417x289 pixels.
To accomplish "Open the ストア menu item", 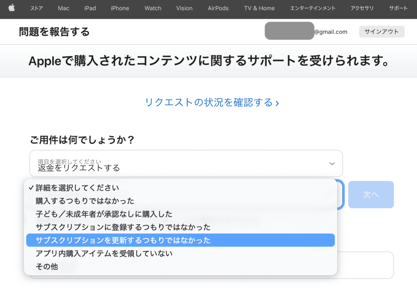I will point(36,8).
